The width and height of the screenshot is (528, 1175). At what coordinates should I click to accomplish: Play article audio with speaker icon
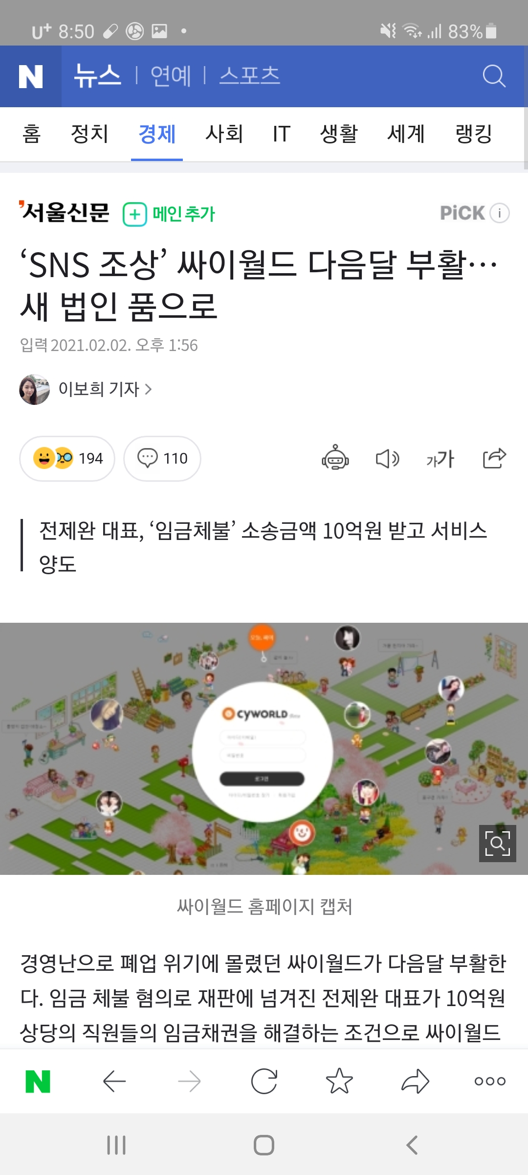click(x=388, y=459)
